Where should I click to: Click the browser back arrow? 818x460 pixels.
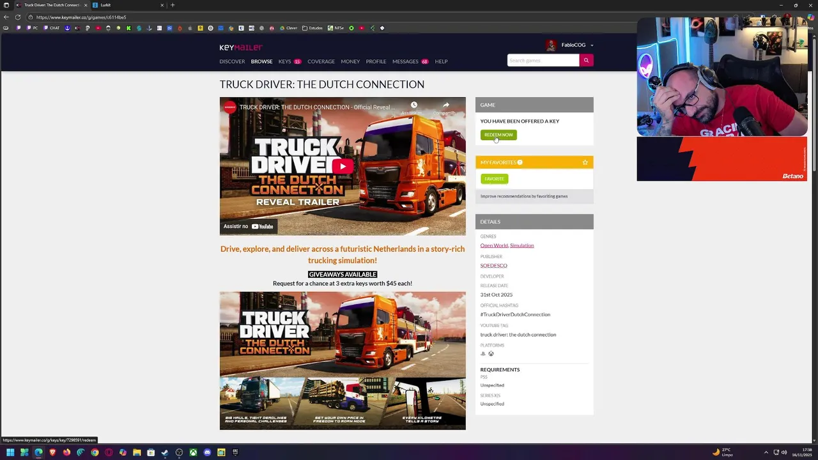click(x=6, y=17)
